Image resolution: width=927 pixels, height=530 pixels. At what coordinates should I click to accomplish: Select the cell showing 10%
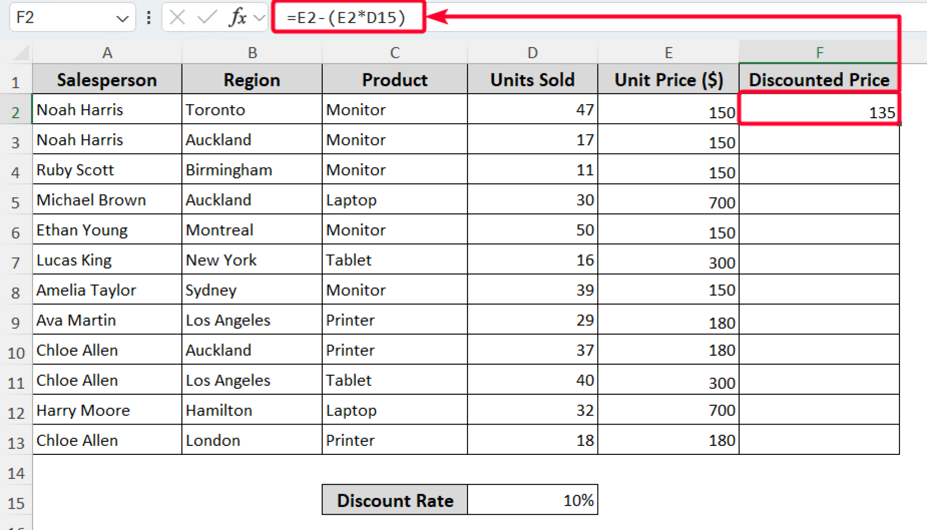pyautogui.click(x=532, y=501)
